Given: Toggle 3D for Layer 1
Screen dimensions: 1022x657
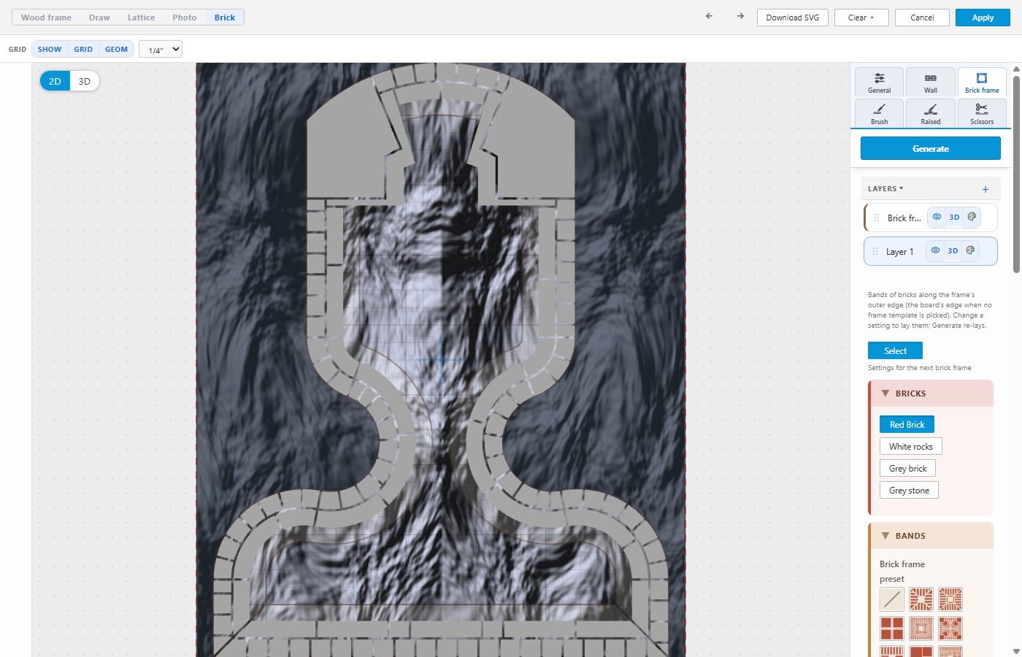Looking at the screenshot, I should (953, 250).
